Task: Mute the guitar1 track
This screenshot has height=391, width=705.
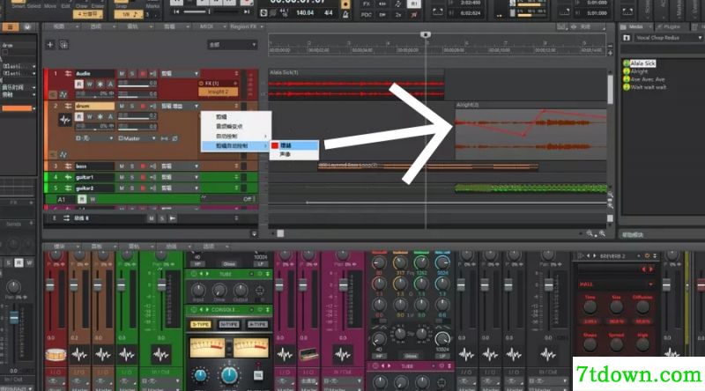Action: (122, 177)
